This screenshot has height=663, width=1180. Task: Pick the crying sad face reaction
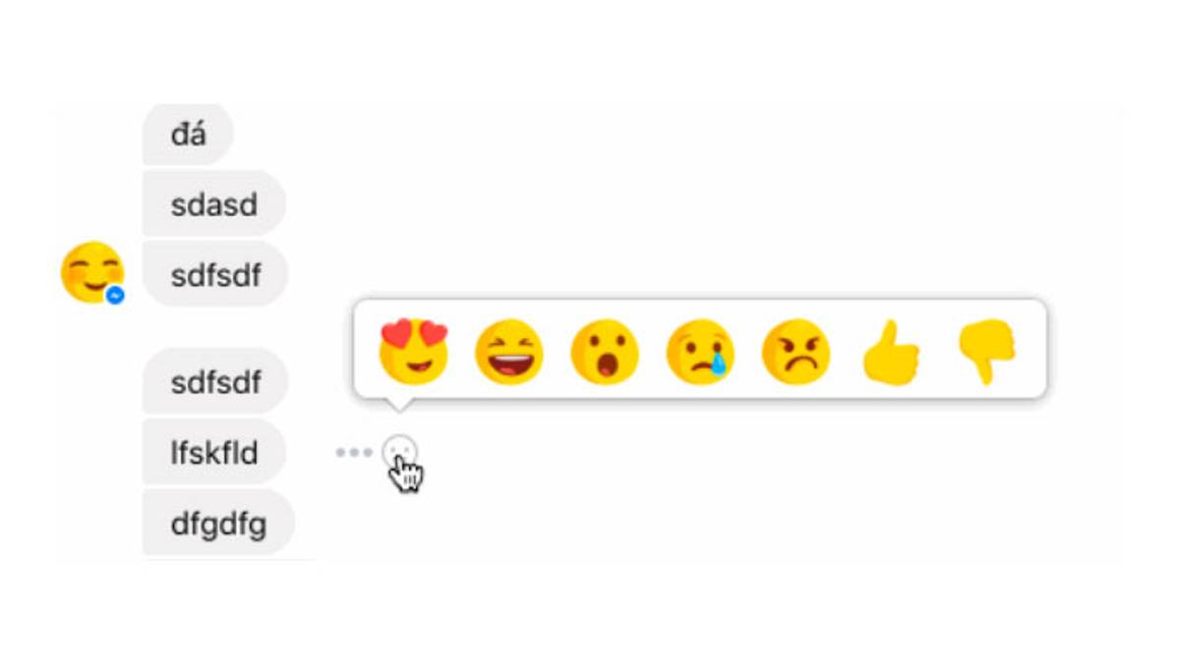tap(700, 351)
